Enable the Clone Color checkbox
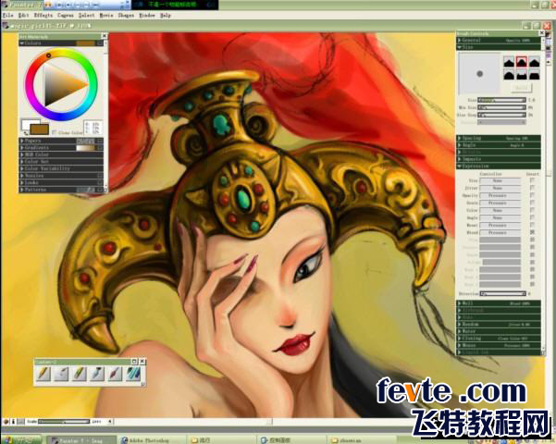The height and width of the screenshot is (444, 556). click(55, 132)
